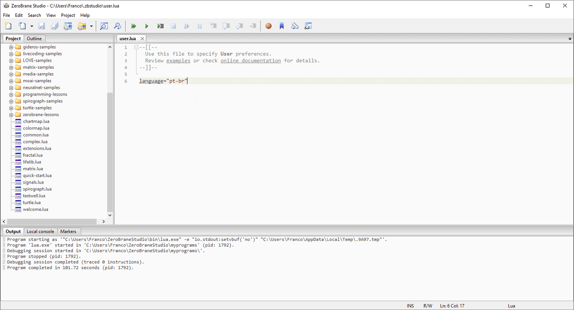Image resolution: width=574 pixels, height=310 pixels.
Task: Open the Find dialog icon
Action: [104, 26]
